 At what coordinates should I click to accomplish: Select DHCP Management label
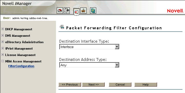click(x=19, y=29)
